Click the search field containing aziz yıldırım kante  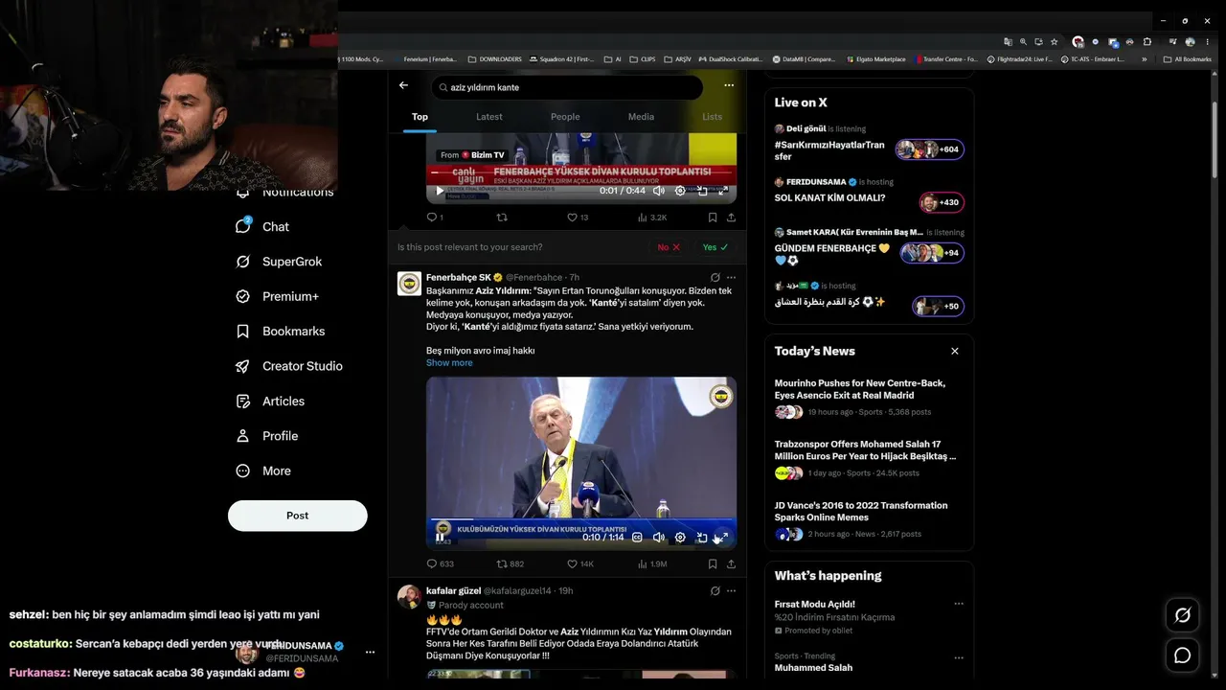click(x=567, y=87)
